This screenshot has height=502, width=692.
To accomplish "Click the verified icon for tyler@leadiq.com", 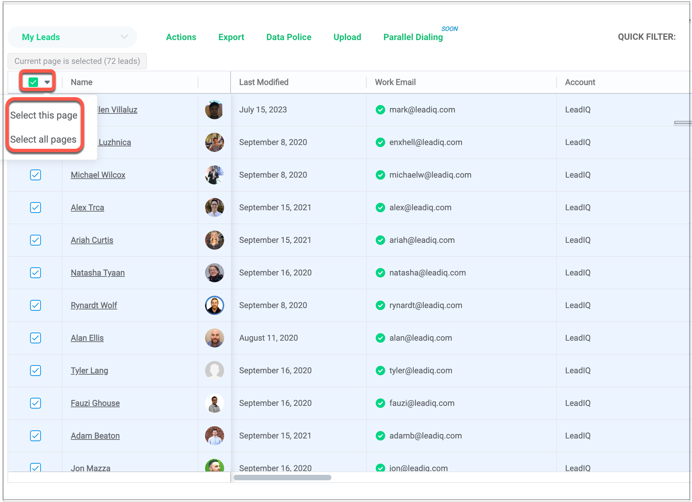I will tap(380, 371).
